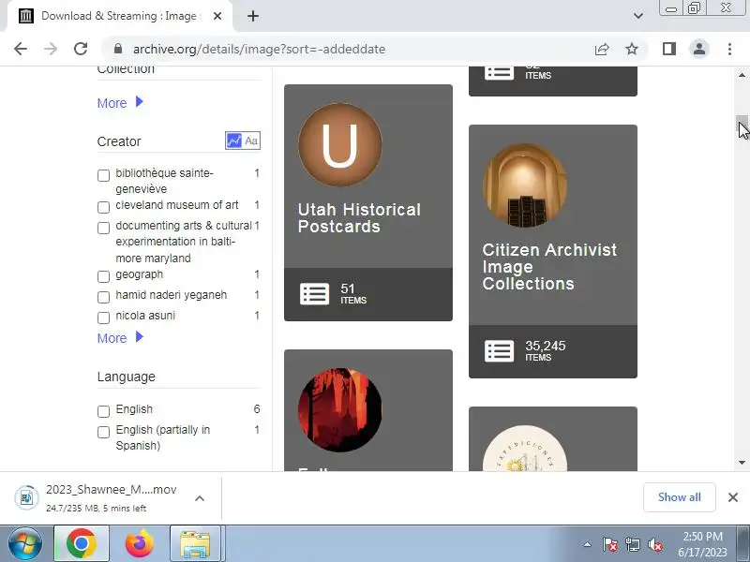Open the Windows Start menu
Viewport: 750px width, 562px height.
pyautogui.click(x=25, y=543)
